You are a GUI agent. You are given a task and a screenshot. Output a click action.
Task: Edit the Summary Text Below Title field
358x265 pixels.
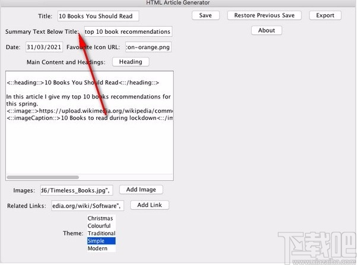click(128, 31)
